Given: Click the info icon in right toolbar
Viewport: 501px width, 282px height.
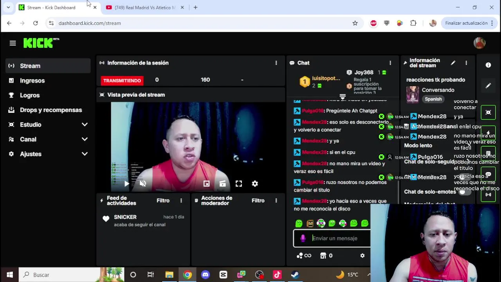Looking at the screenshot, I should 488,65.
